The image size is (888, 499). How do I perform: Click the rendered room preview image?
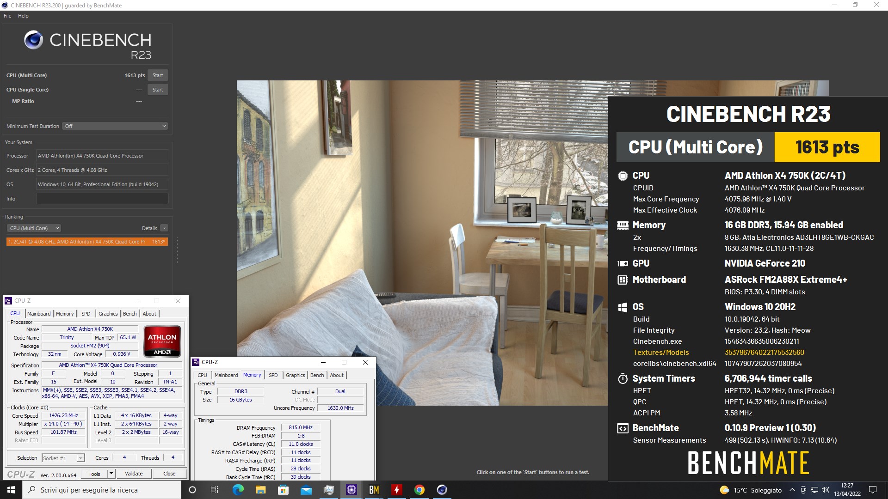(x=422, y=243)
